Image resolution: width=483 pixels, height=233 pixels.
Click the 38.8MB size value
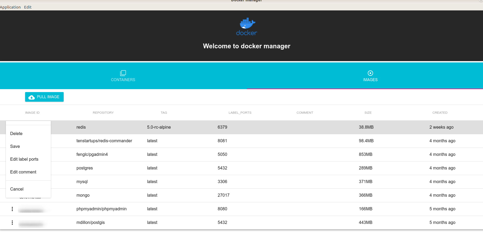pos(366,127)
